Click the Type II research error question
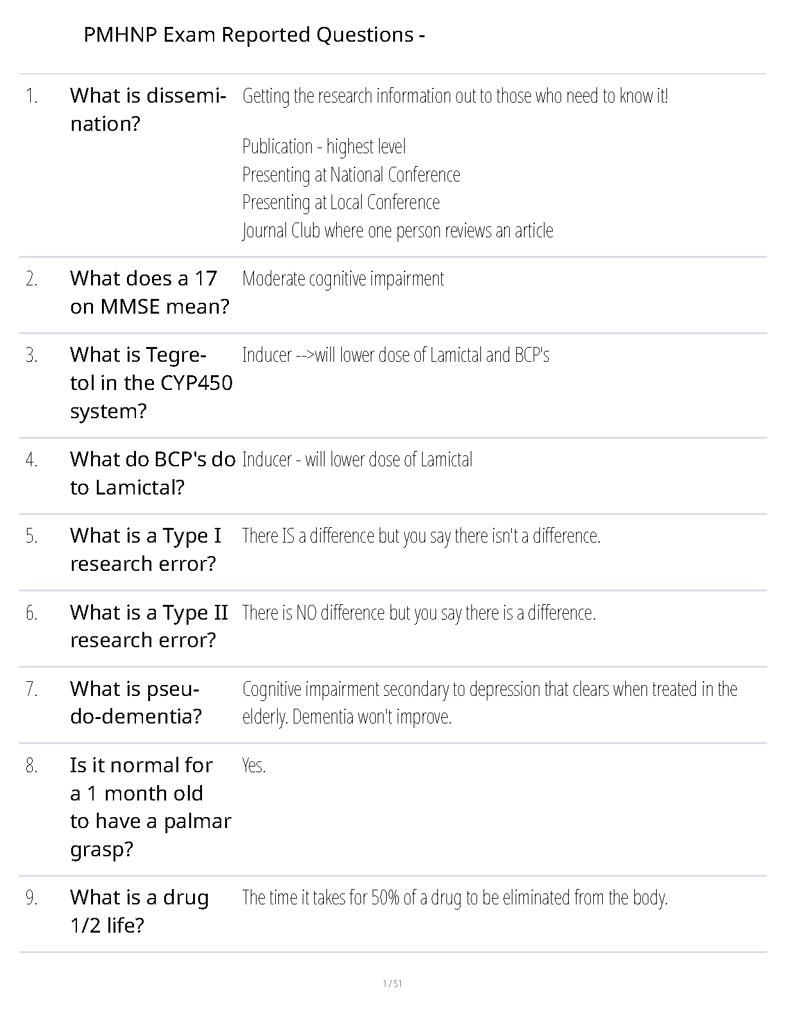 click(x=149, y=626)
